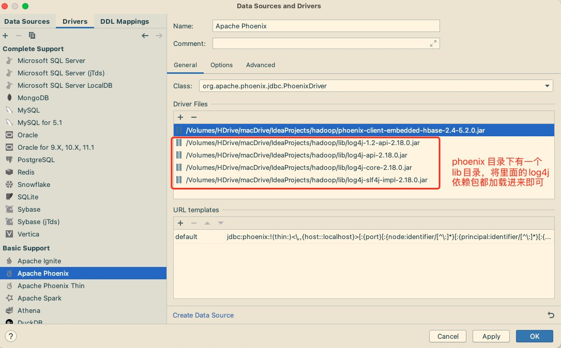Viewport: 561px width, 348px height.
Task: Select Microsoft SQL Server LocalDB driver
Action: tap(83, 85)
